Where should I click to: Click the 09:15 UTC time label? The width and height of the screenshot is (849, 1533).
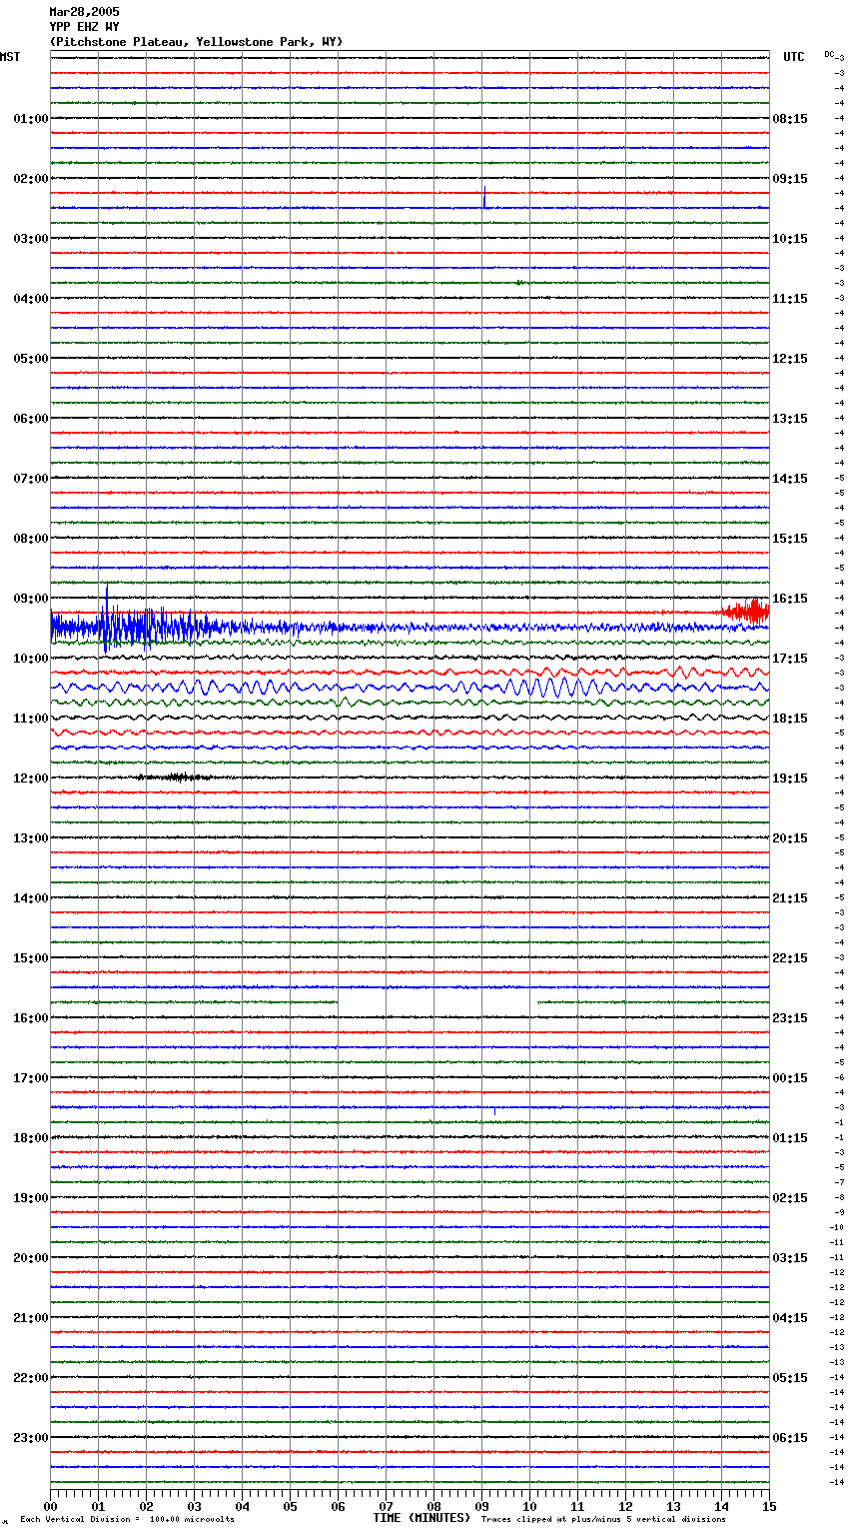[x=790, y=179]
